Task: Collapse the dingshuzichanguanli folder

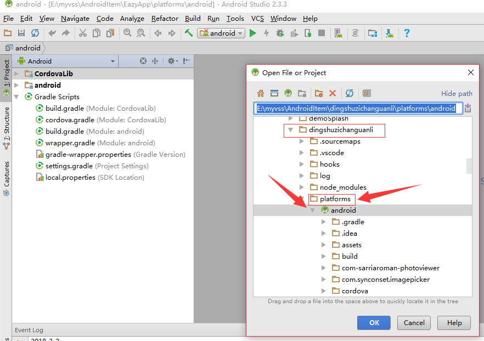Action: (290, 130)
